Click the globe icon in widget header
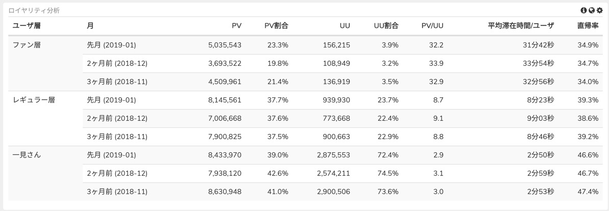The width and height of the screenshot is (609, 211). point(592,11)
